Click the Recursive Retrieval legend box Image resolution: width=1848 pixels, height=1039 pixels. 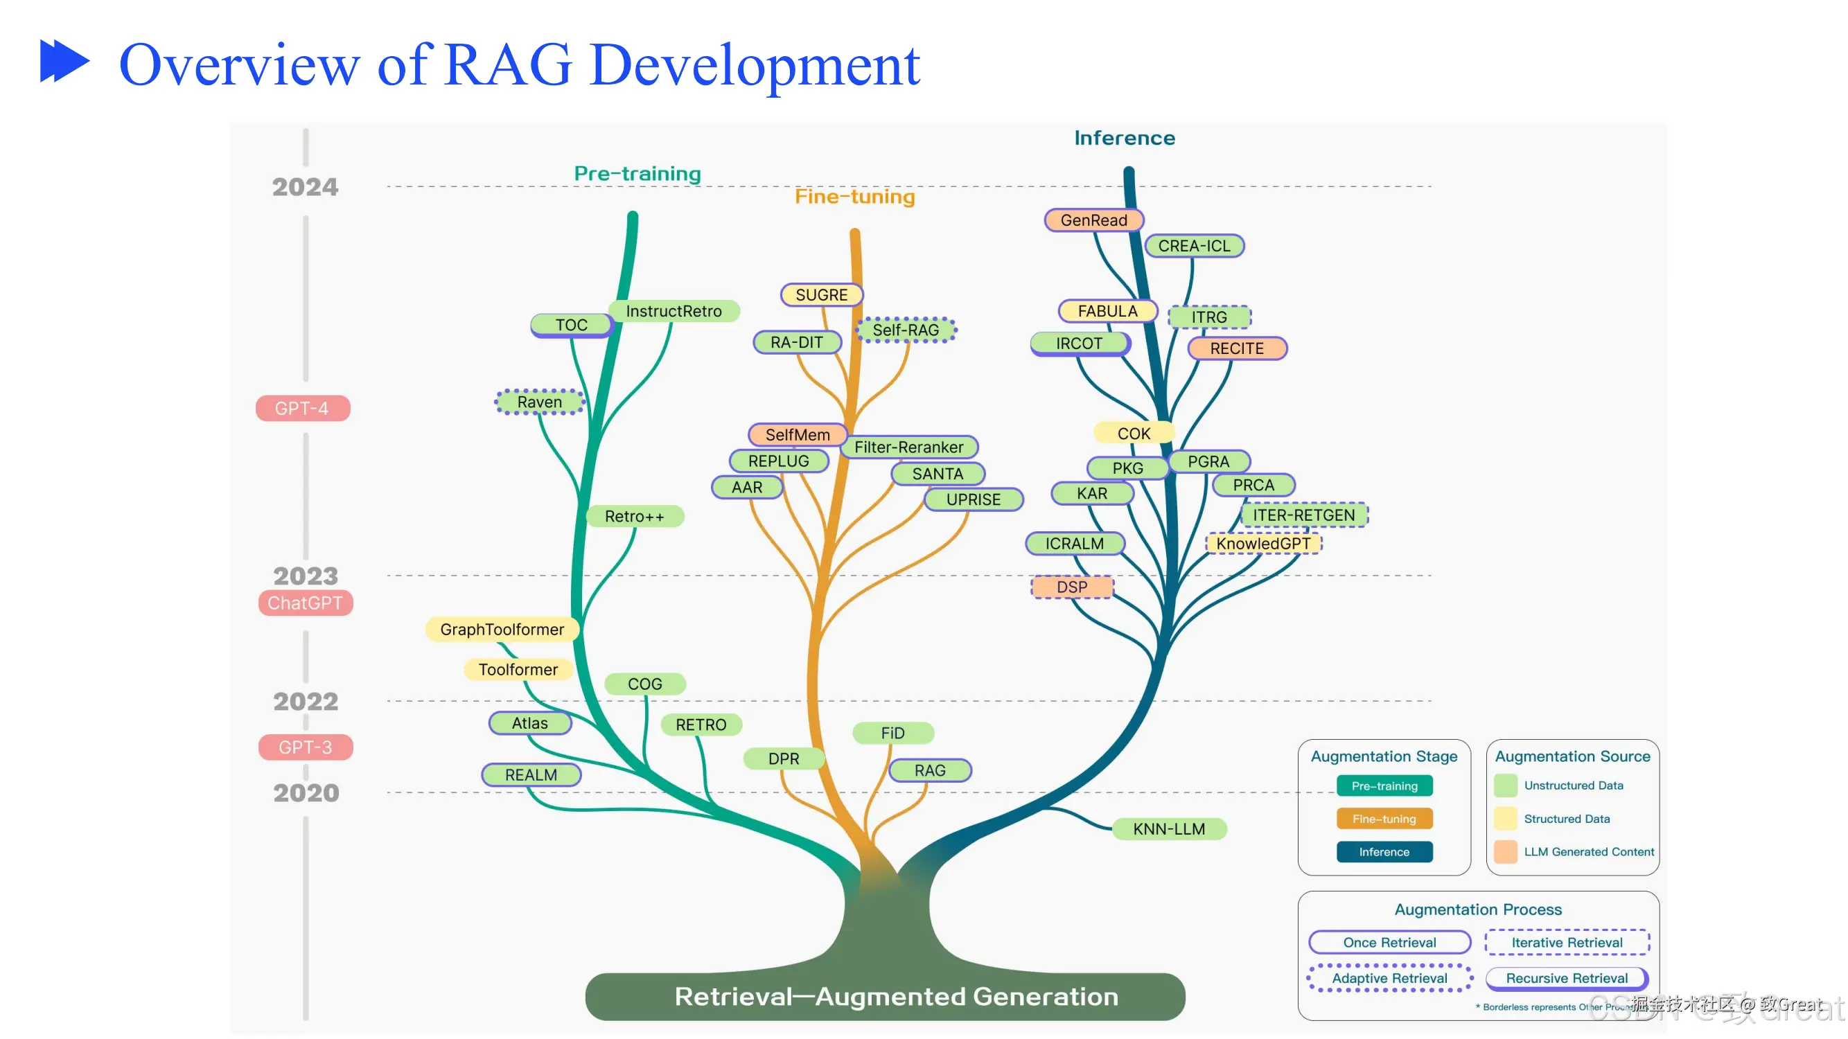pos(1567,978)
